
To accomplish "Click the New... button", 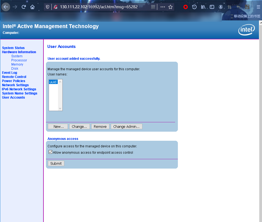I will point(58,127).
